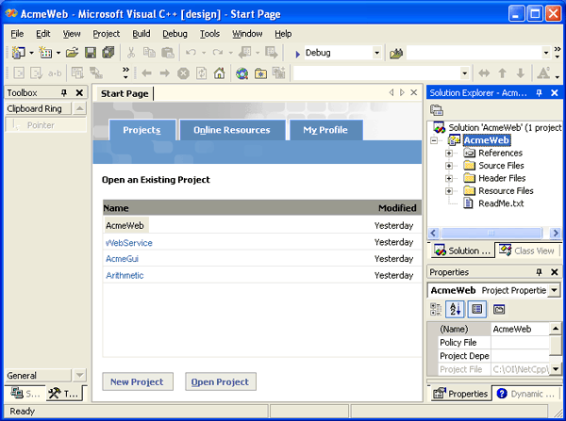Click the Open File folder icon in toolbar

pos(72,53)
